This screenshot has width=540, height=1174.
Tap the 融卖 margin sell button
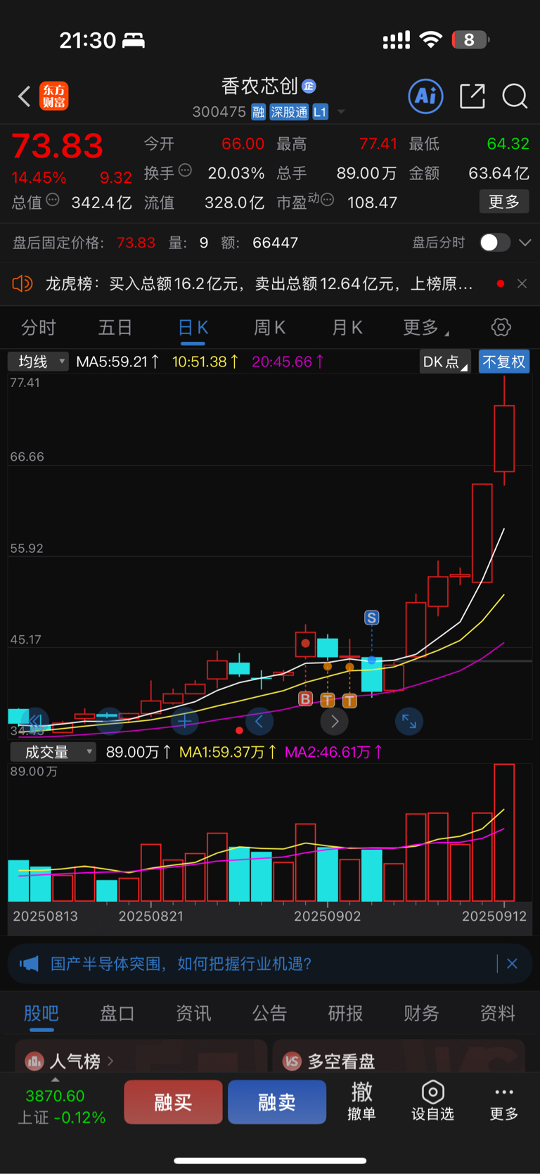[x=277, y=1102]
